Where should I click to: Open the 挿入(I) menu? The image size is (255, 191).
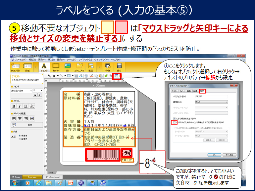click(51, 60)
